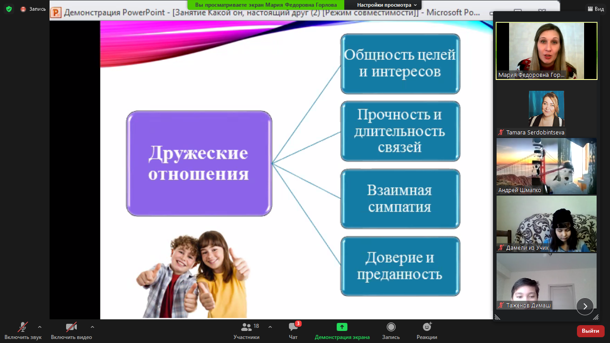610x343 pixels.
Task: Unmute microphone with Включить звук
Action: 23,331
